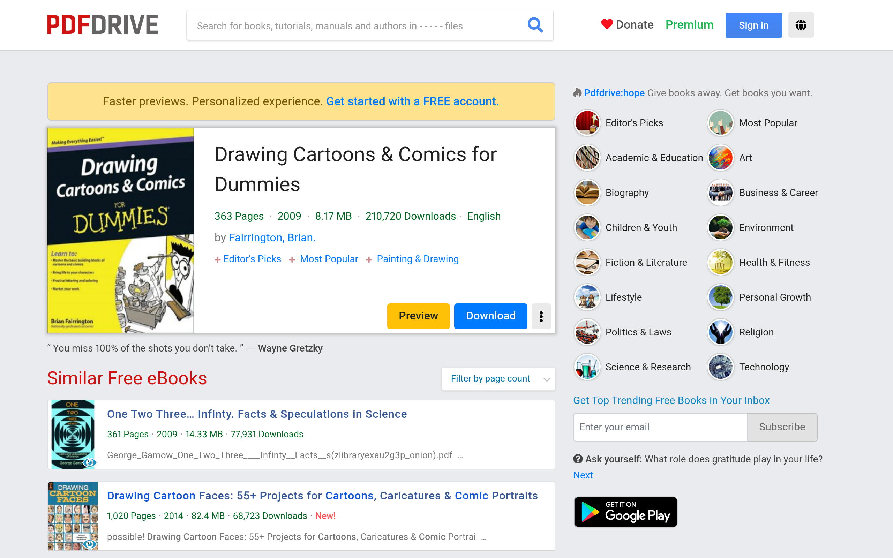The width and height of the screenshot is (893, 558).
Task: Click the '210,720 Downloads' text
Action: coord(410,216)
